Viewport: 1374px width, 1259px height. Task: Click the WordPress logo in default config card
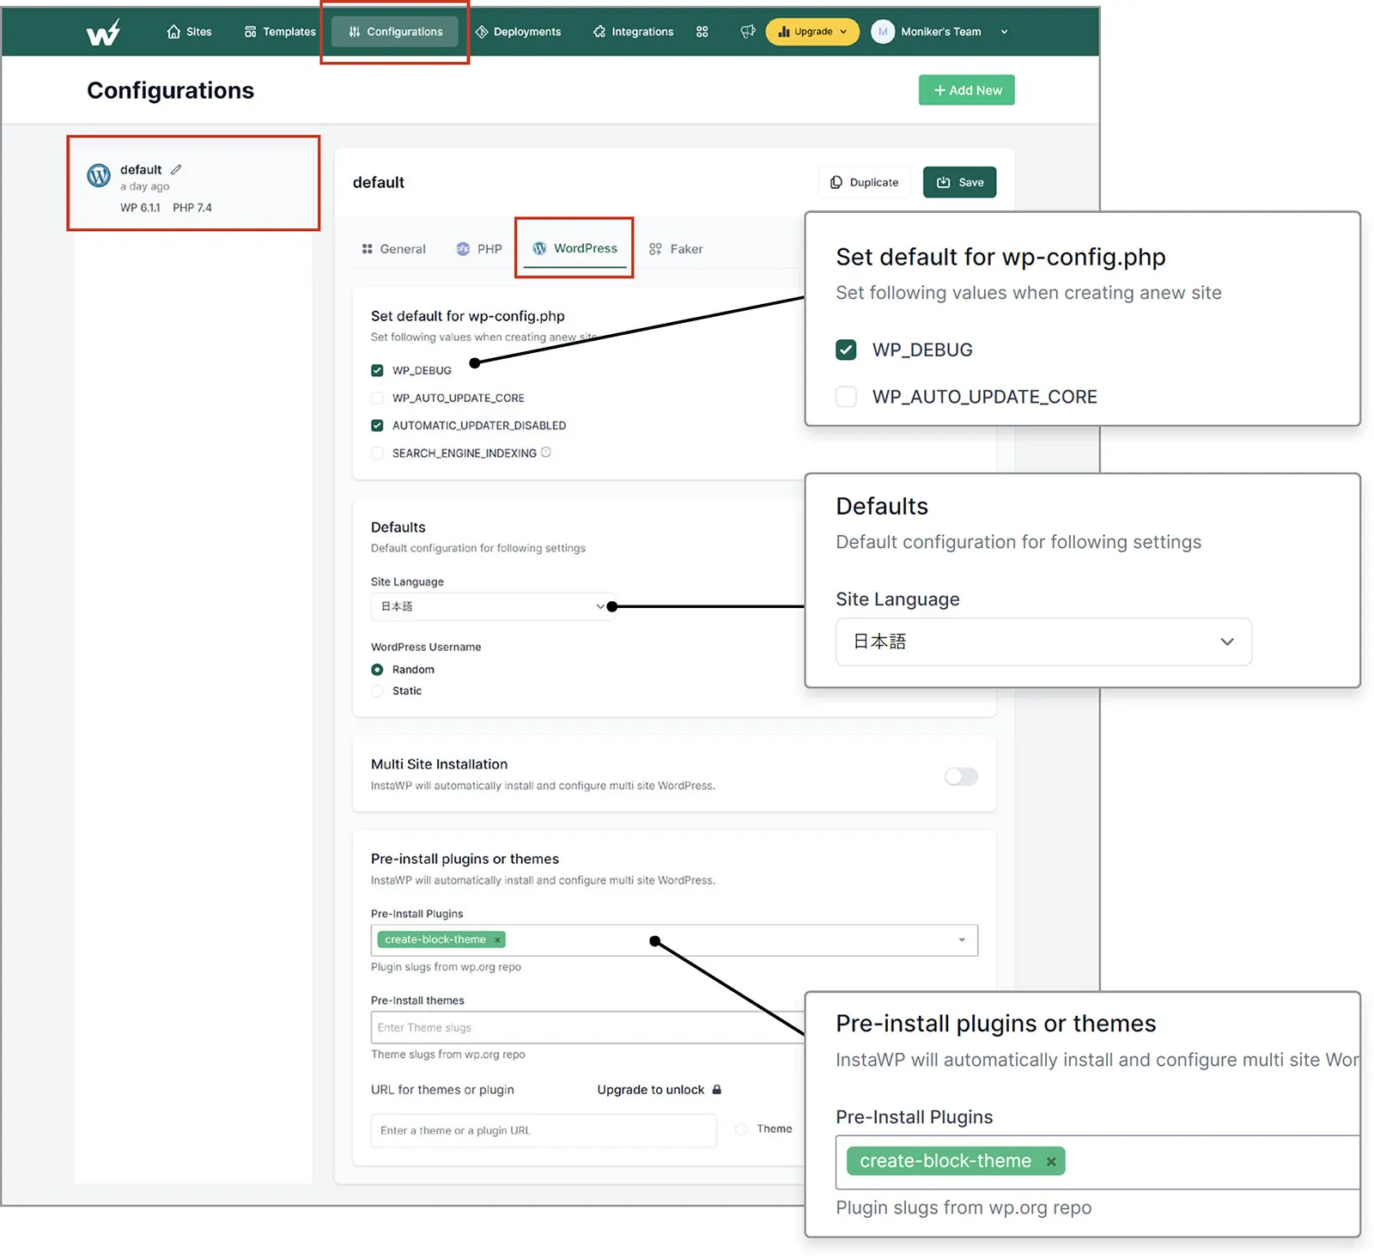pos(99,176)
